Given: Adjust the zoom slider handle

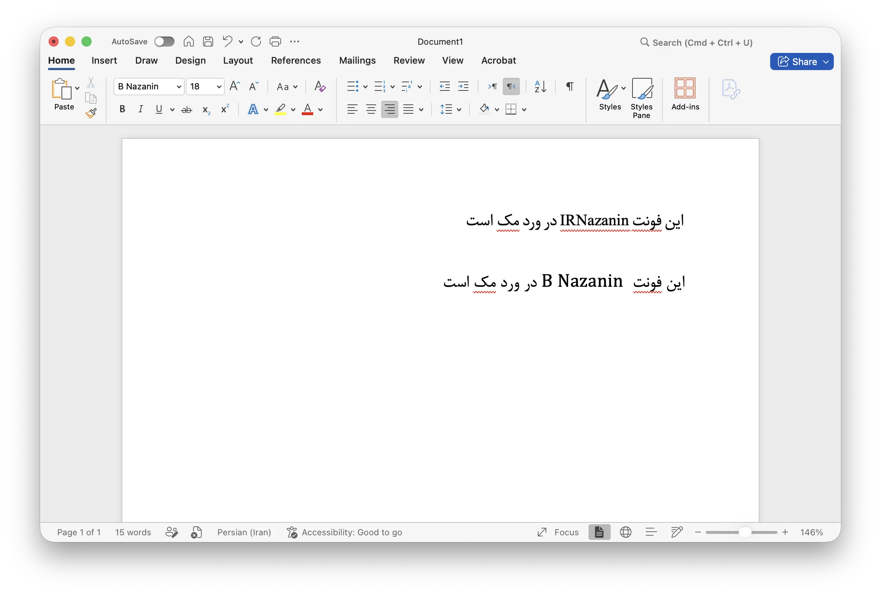Looking at the screenshot, I should 745,532.
